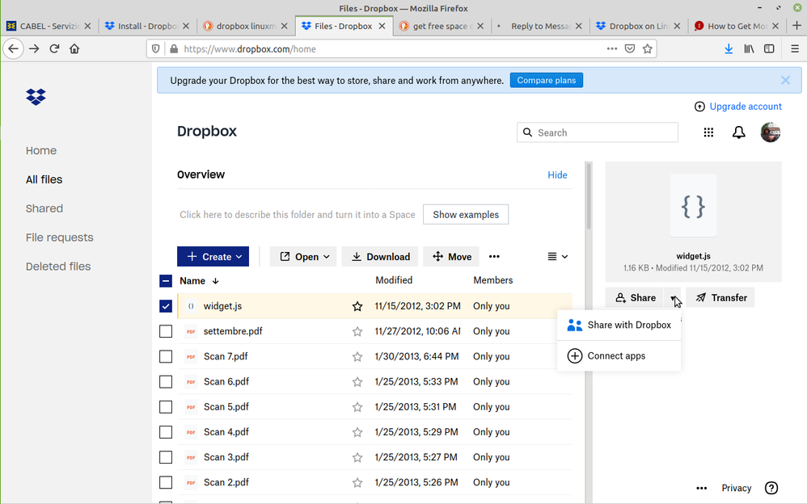The width and height of the screenshot is (807, 504).
Task: Select Connect apps menu entry
Action: point(616,356)
